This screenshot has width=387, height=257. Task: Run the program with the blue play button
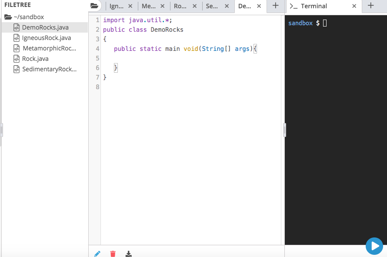[374, 246]
